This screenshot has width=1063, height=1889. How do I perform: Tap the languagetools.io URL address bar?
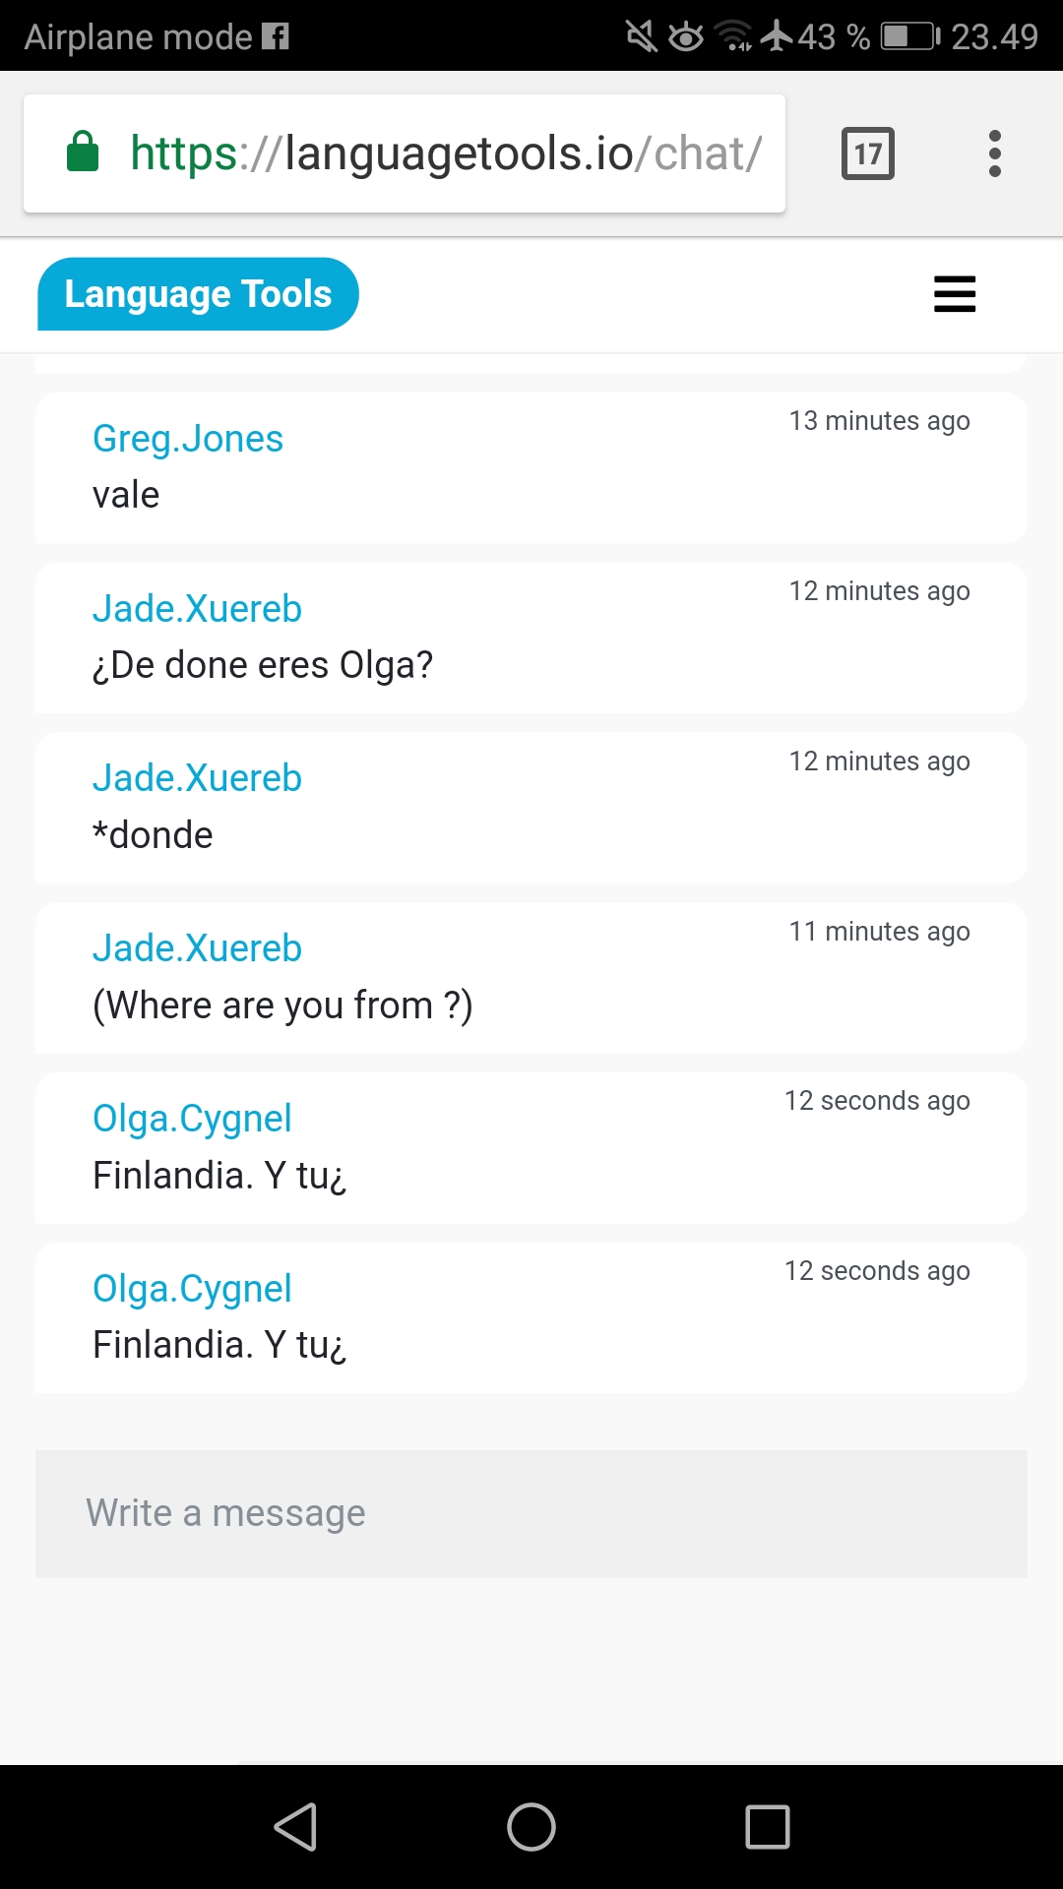click(445, 153)
